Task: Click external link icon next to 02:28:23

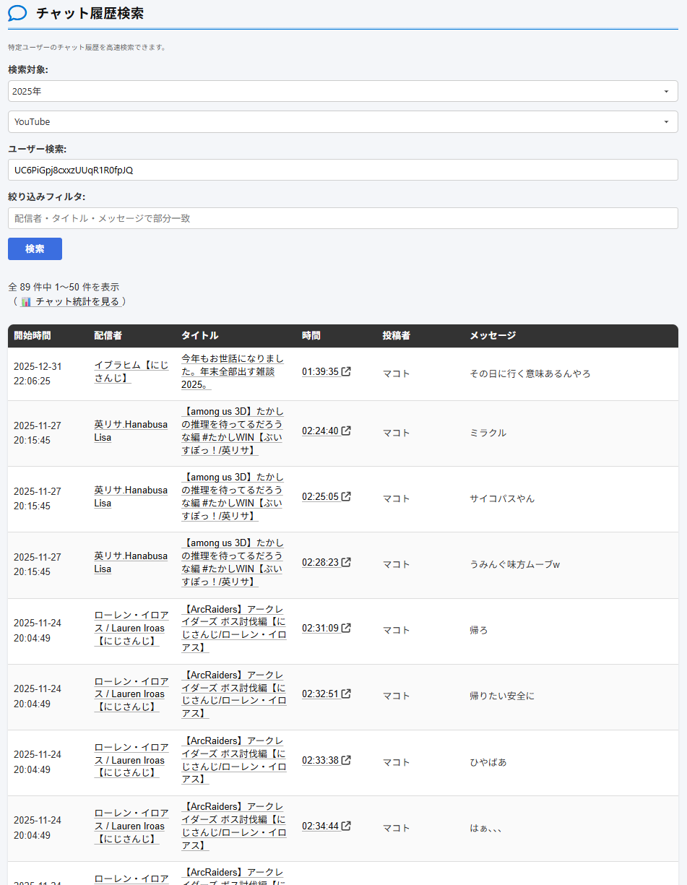Action: (x=347, y=562)
